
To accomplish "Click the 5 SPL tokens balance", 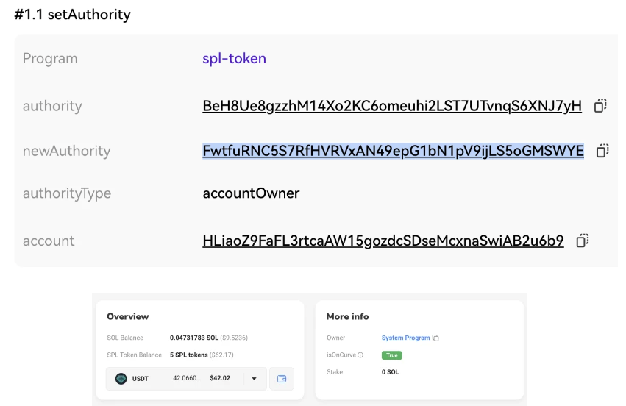I will (190, 355).
